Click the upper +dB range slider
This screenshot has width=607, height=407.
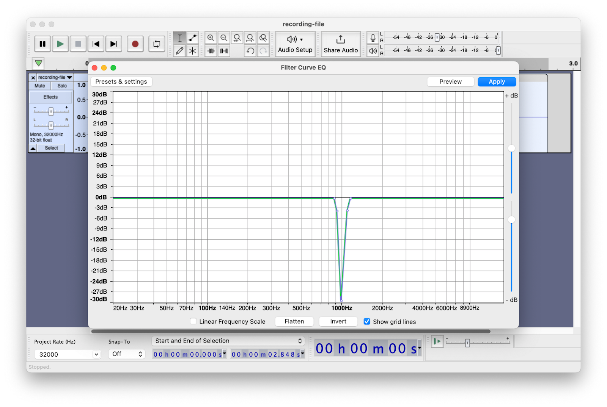click(511, 148)
